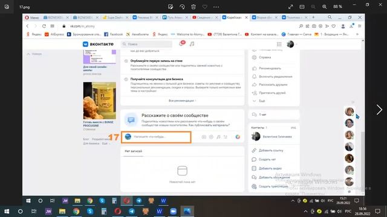Open a new browser tab with the plus

[x=313, y=17]
